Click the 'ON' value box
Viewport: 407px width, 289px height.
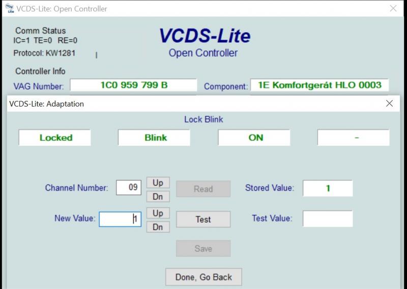pos(254,137)
